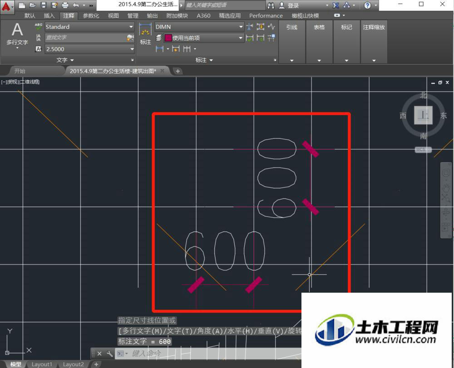
Task: Click the binoculars search icon
Action: pos(271,5)
